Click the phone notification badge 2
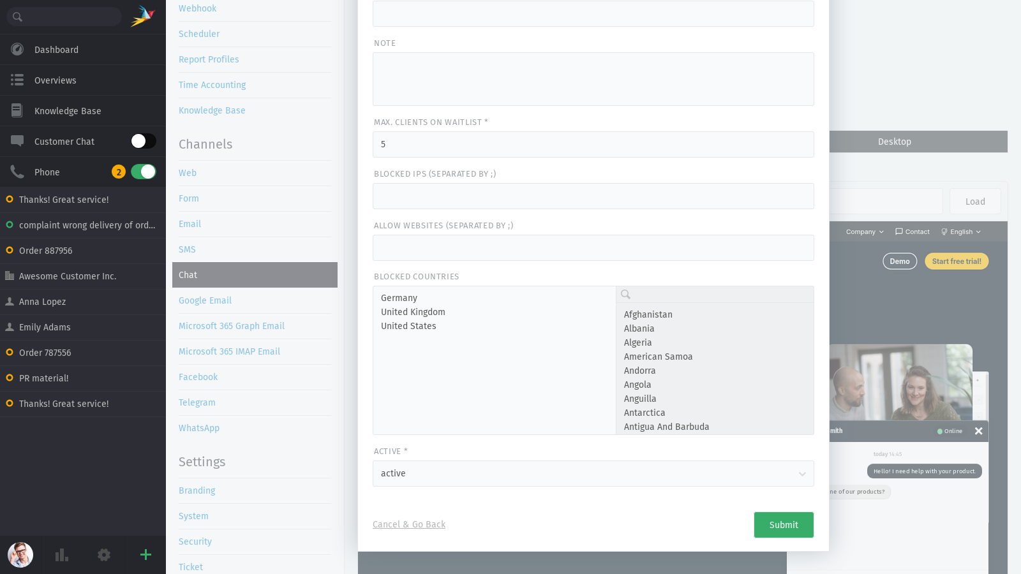This screenshot has height=574, width=1021. (x=119, y=172)
